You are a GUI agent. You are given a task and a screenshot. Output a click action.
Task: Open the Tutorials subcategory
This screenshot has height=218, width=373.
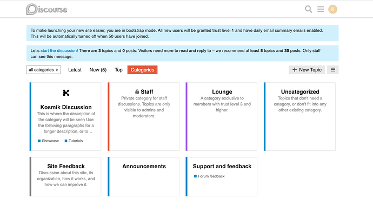pos(76,141)
